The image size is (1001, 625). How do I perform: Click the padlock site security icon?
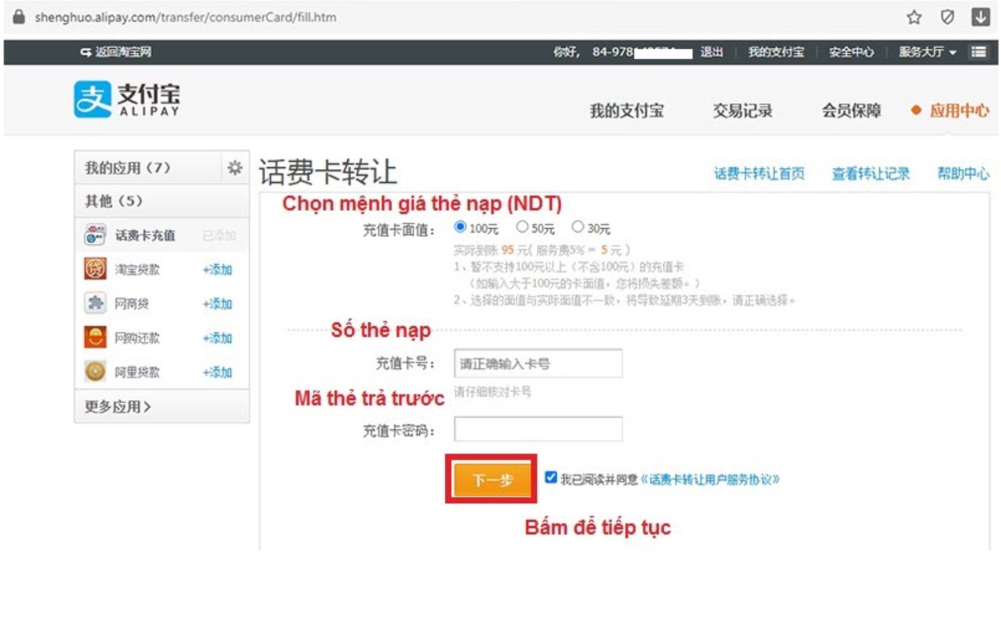coord(19,17)
